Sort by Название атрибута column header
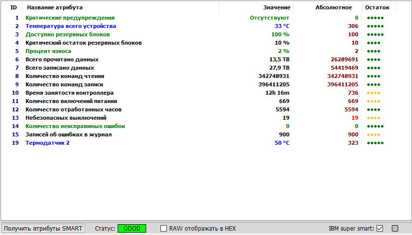This screenshot has height=235, width=412. point(55,7)
